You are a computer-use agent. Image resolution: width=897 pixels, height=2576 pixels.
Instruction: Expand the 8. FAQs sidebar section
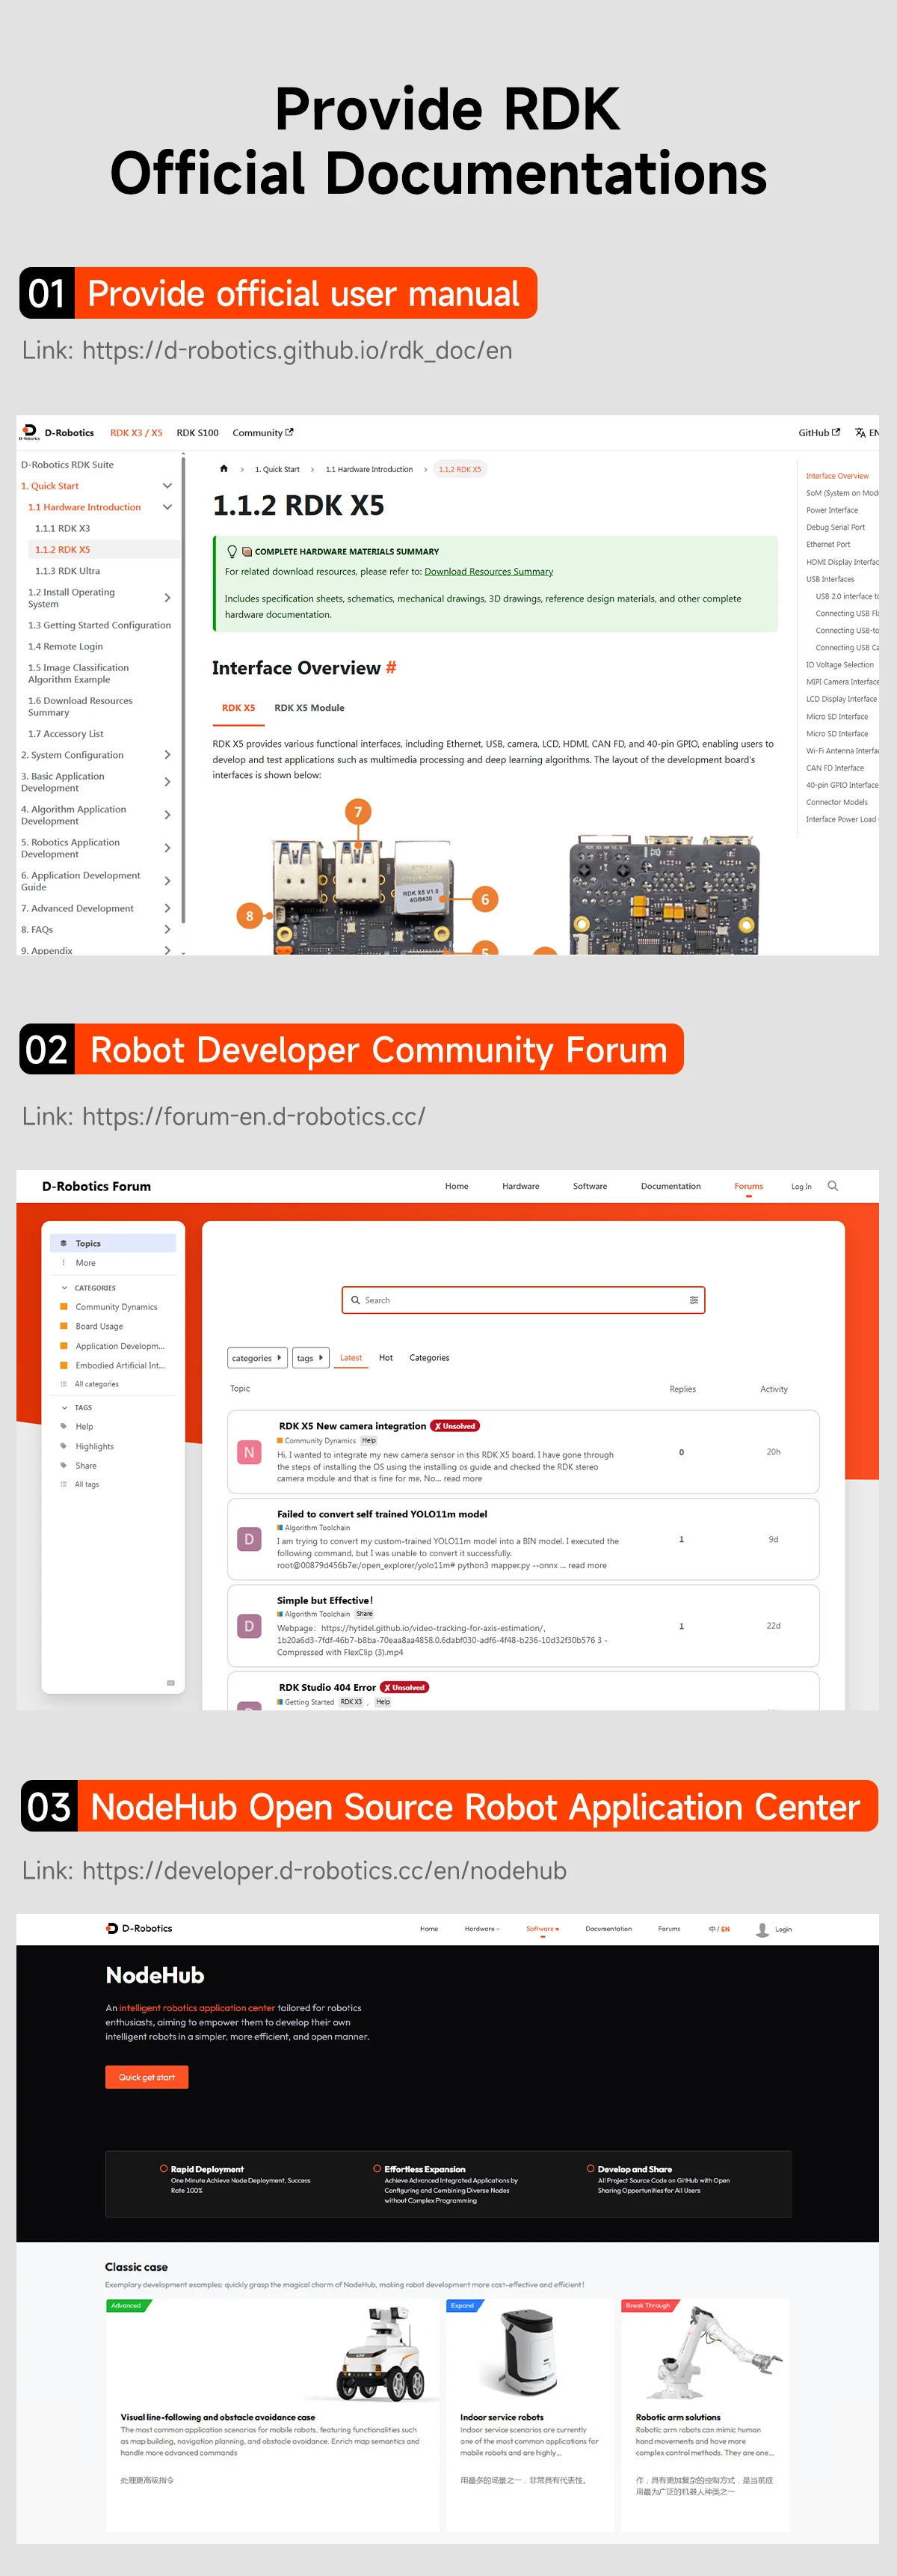[x=167, y=930]
